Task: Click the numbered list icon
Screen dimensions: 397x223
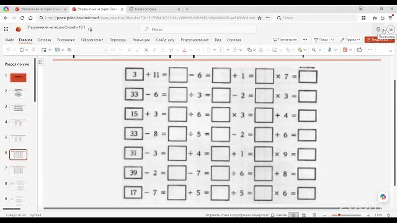Action: (222, 50)
